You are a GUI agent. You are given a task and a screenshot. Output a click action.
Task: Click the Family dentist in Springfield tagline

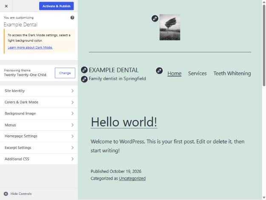(117, 79)
